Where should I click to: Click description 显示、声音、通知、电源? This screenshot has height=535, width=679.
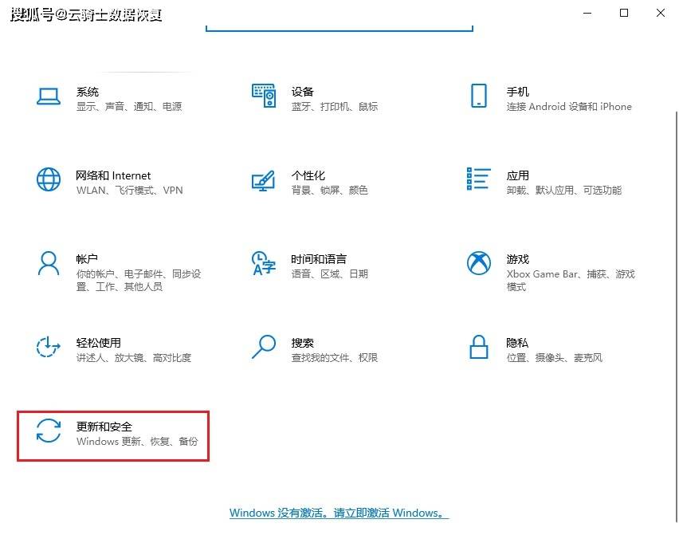coord(129,106)
